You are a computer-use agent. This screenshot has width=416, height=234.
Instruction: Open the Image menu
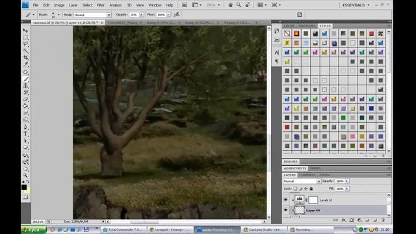click(59, 5)
